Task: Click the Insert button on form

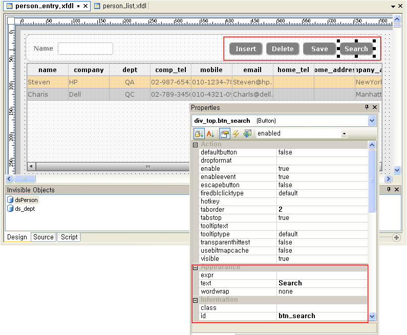Action: point(246,49)
